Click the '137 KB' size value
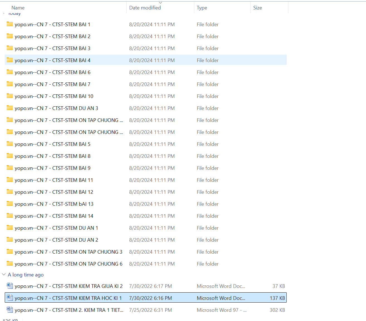The height and width of the screenshot is (321, 366). point(277,298)
